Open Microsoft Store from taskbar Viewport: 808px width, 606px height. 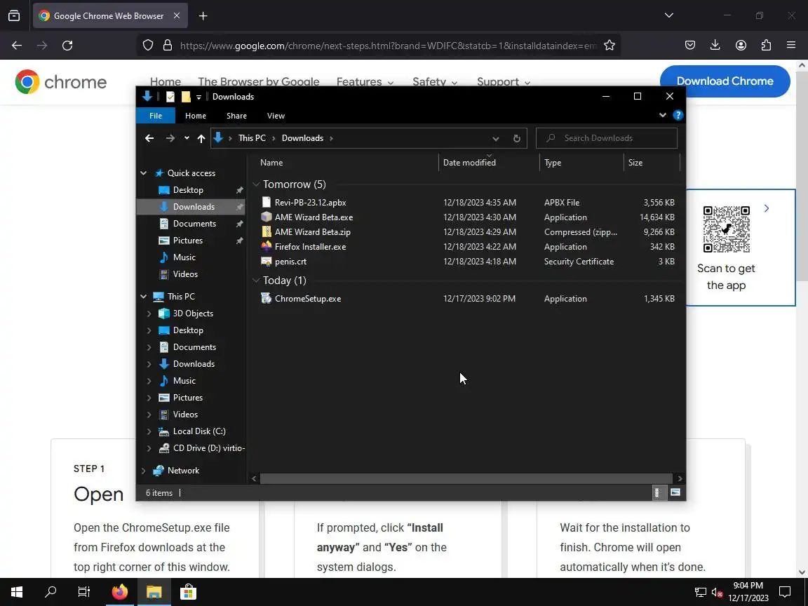coord(188,592)
